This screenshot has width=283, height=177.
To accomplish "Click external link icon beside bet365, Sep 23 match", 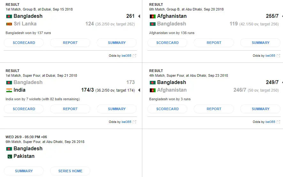I will pyautogui.click(x=278, y=122).
